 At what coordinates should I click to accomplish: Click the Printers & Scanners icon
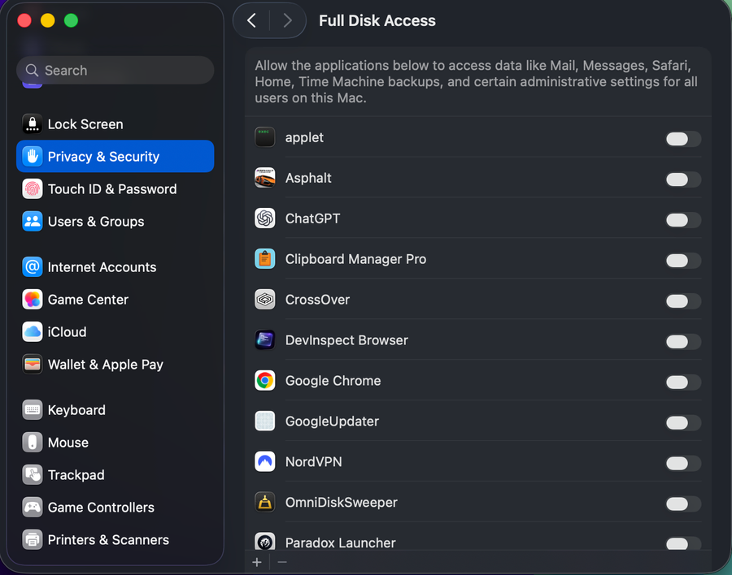coord(33,539)
